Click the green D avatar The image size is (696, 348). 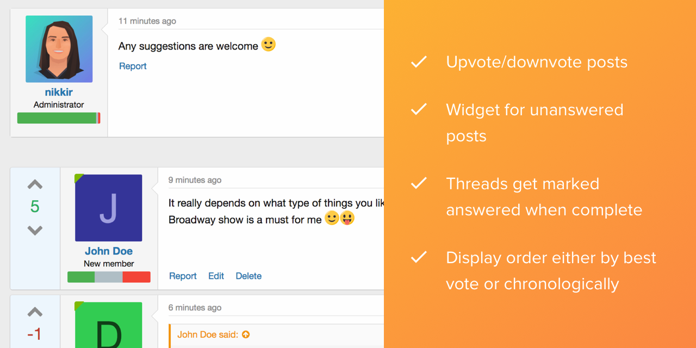click(109, 326)
